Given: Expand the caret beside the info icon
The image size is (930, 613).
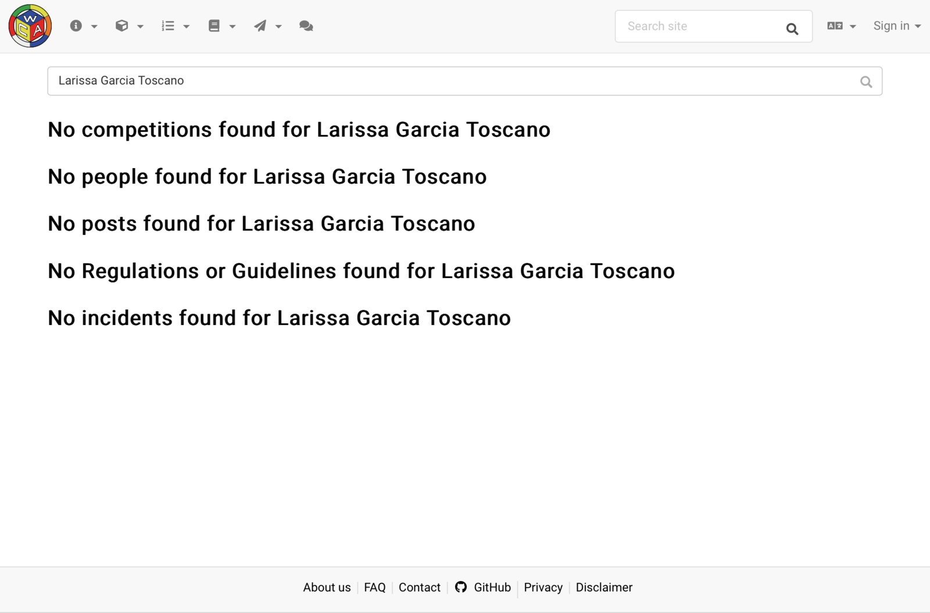Looking at the screenshot, I should 94,27.
